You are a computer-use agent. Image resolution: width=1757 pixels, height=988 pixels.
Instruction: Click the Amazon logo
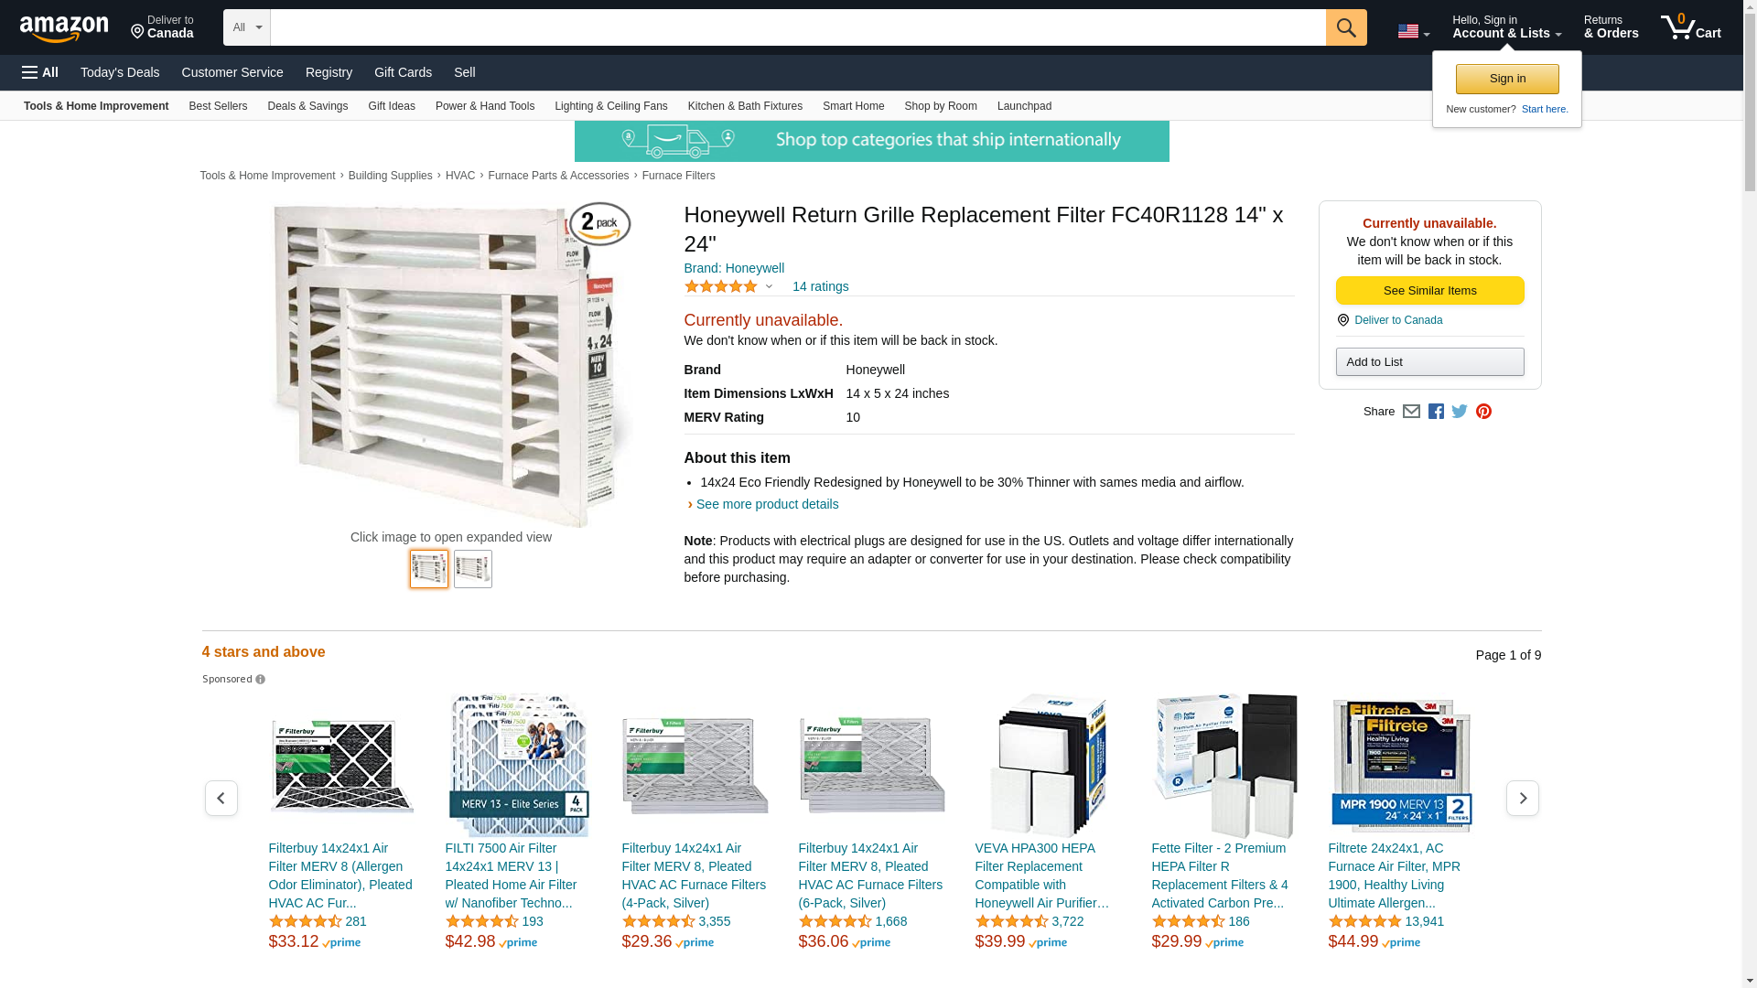pyautogui.click(x=64, y=28)
